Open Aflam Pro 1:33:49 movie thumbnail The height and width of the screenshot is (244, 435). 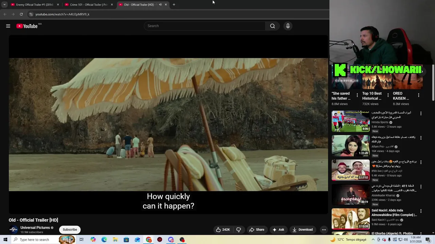point(350,146)
